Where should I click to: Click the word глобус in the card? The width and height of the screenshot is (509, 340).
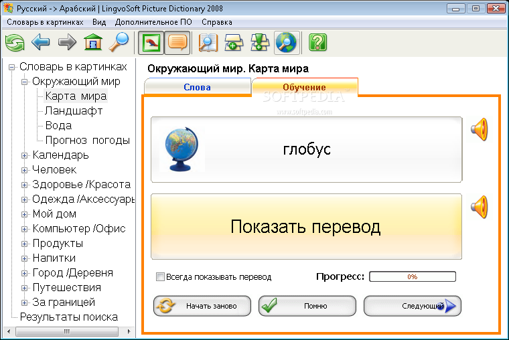[307, 149]
